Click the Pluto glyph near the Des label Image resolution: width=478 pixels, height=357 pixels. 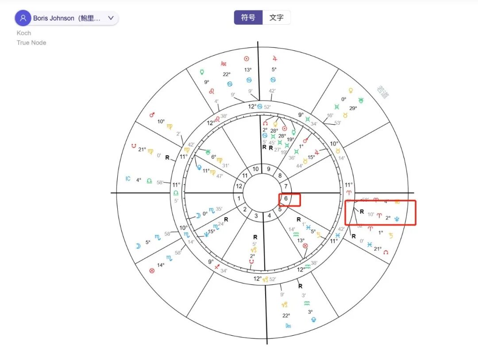tap(314, 320)
